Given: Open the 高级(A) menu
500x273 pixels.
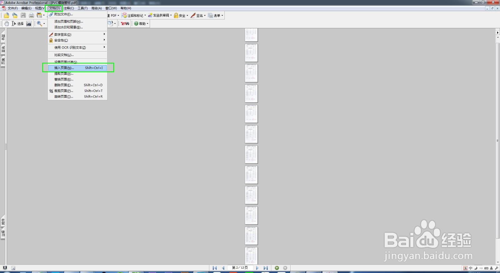Looking at the screenshot, I should click(x=97, y=8).
